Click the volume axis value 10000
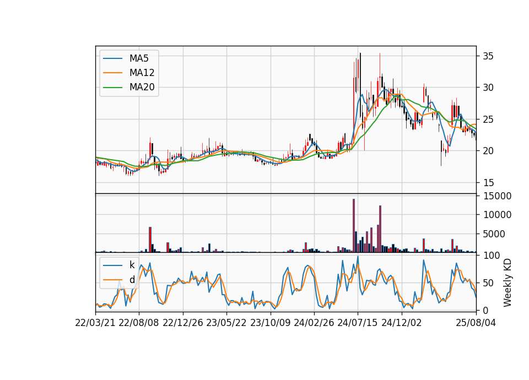The height and width of the screenshot is (380, 529). [x=497, y=215]
